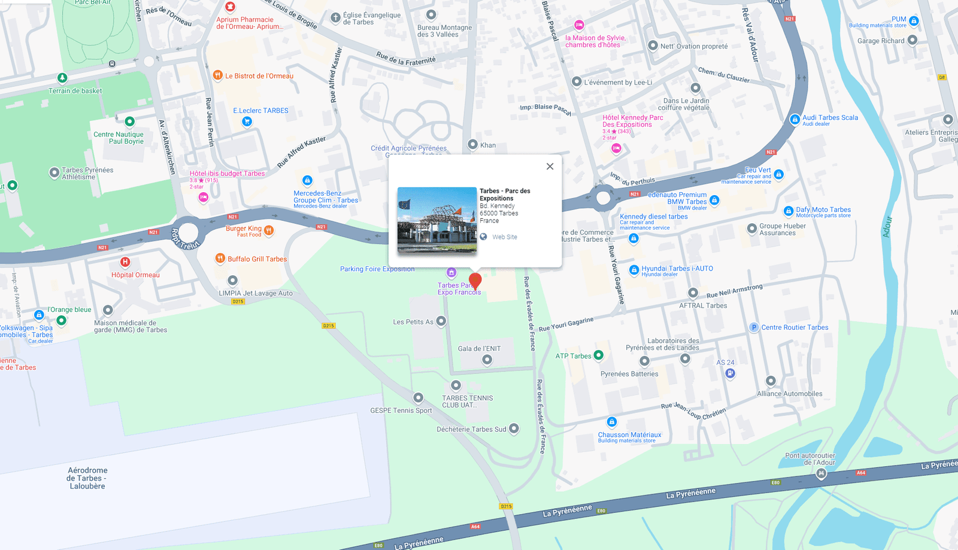Click the Volkswagen Sipa car dealer icon

[x=39, y=315]
